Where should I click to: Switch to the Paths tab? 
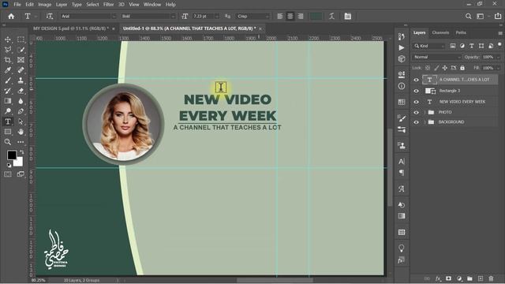(461, 32)
